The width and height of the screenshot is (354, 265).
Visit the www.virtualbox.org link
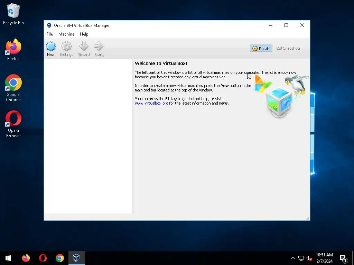pyautogui.click(x=151, y=103)
